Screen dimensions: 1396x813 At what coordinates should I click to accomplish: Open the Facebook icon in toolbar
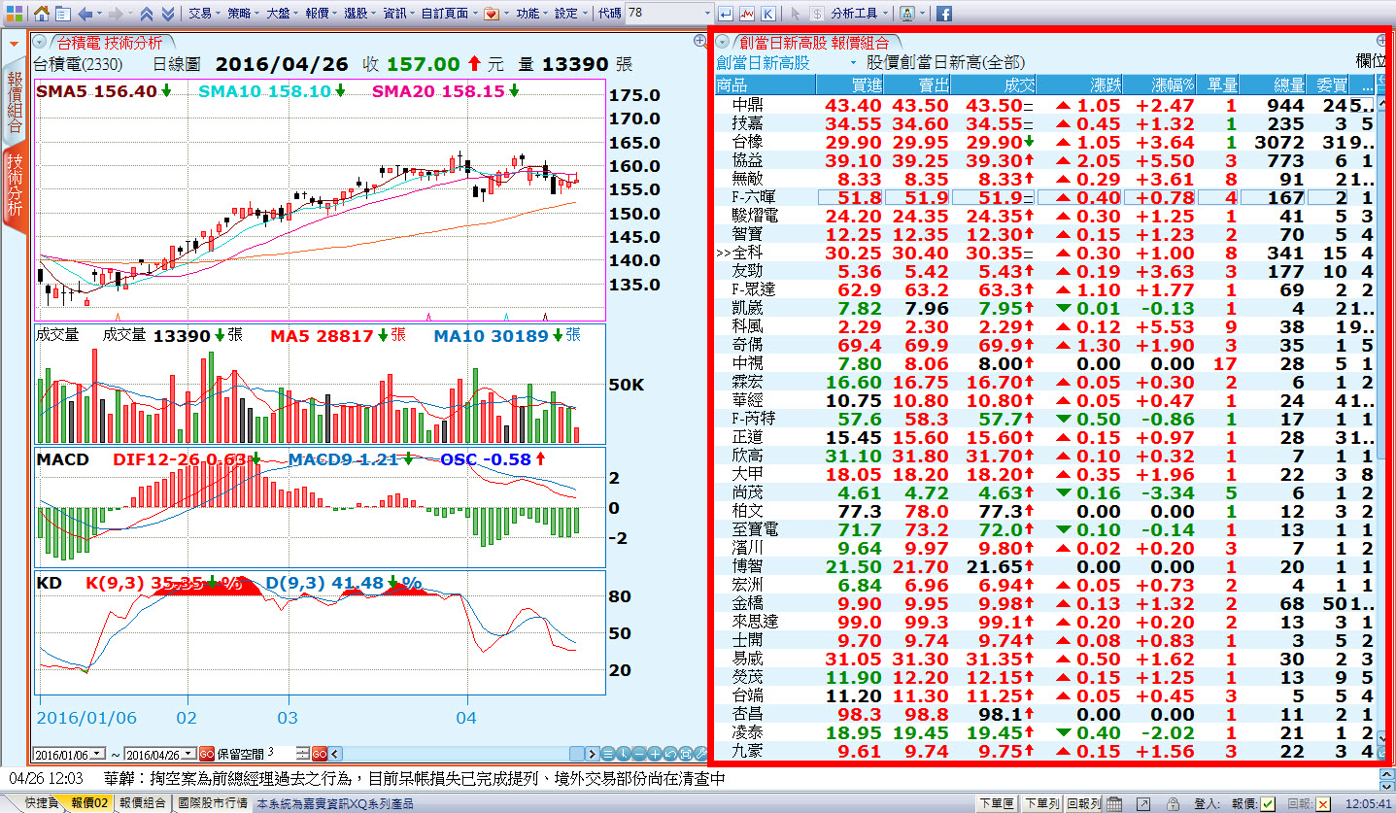tap(943, 14)
